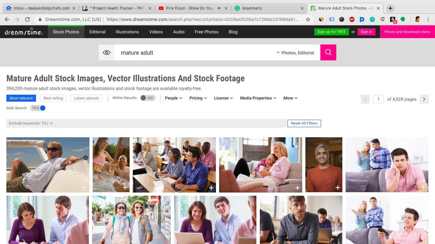Go to next results page arrow
This screenshot has width=435, height=244.
tap(424, 99)
